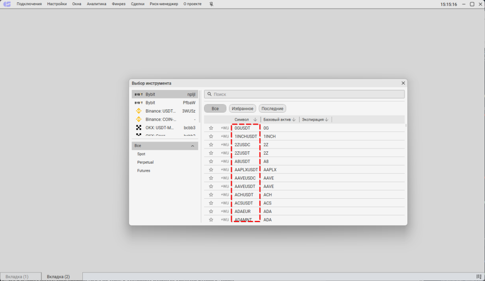485x281 pixels.
Task: Click the layout icon at bottom-right corner
Action: (x=478, y=276)
